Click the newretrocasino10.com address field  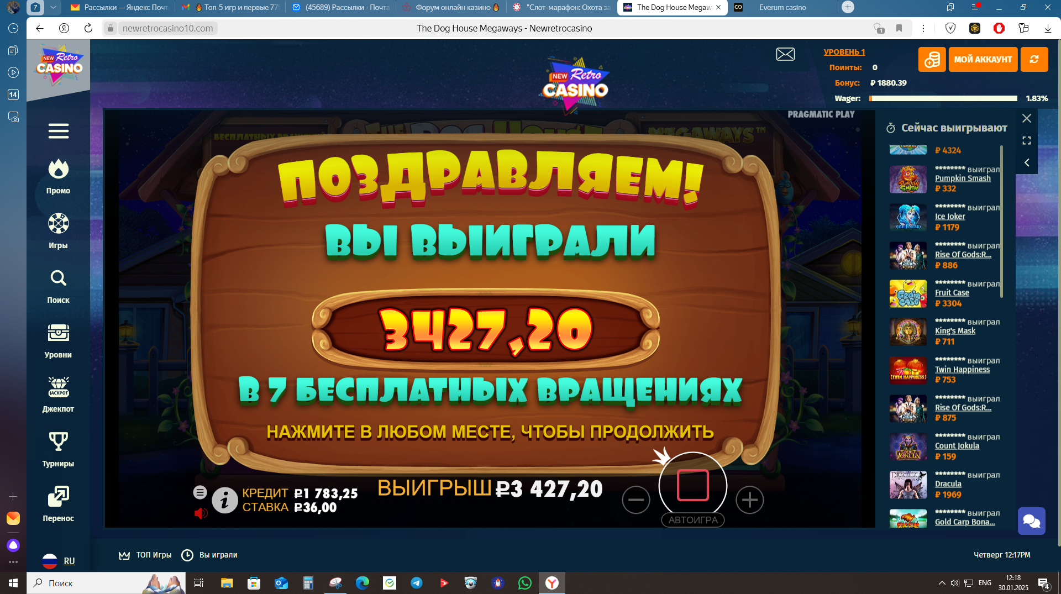(167, 28)
